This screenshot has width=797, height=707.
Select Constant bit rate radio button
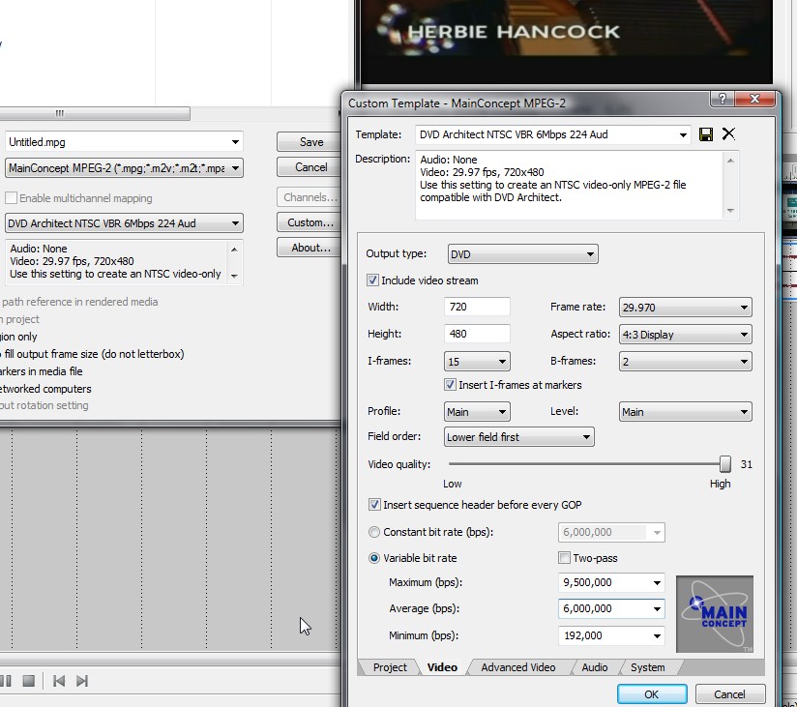[x=374, y=532]
